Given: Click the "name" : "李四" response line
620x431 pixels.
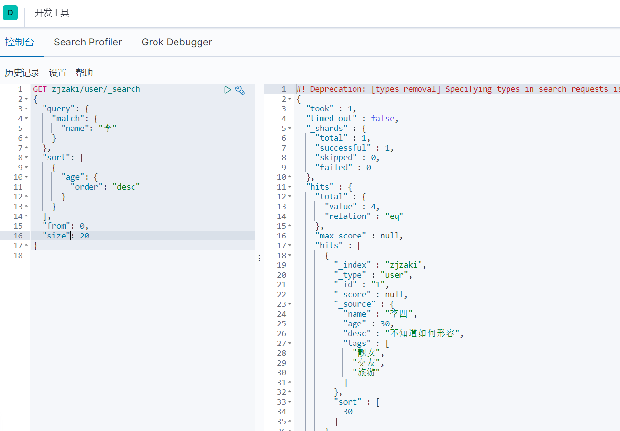Looking at the screenshot, I should click(x=380, y=314).
